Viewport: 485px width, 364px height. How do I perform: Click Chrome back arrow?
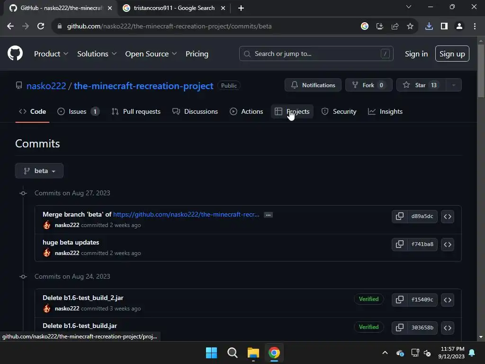[x=10, y=27]
